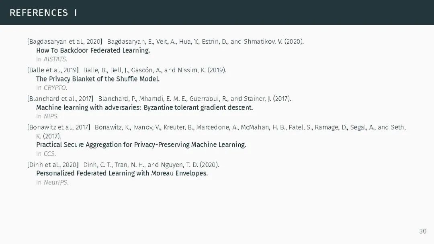Select the [Dinh et al., 2020] citation key
The image size is (434, 244).
(x=53, y=165)
